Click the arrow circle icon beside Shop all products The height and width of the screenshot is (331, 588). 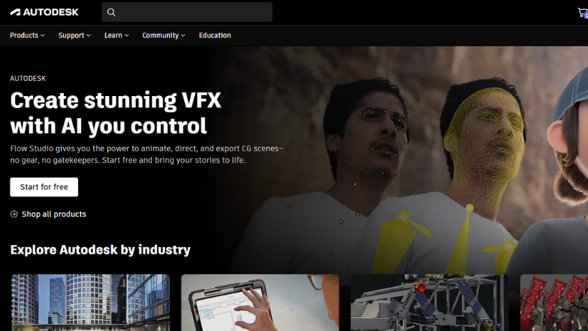(14, 214)
